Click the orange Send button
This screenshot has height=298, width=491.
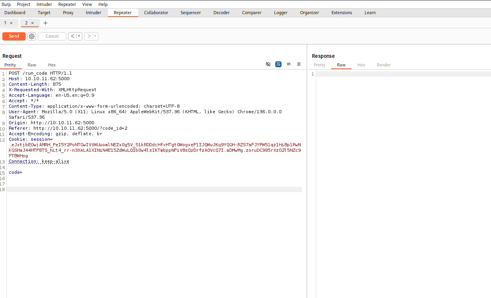point(14,36)
